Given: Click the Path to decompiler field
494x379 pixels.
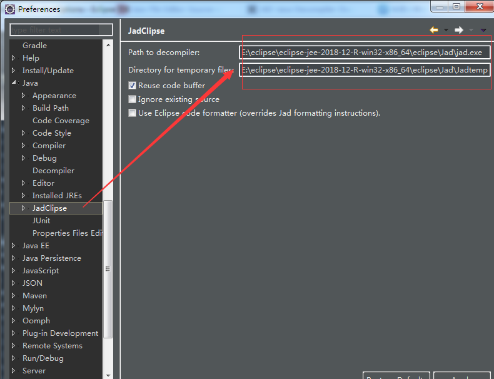Looking at the screenshot, I should click(365, 53).
